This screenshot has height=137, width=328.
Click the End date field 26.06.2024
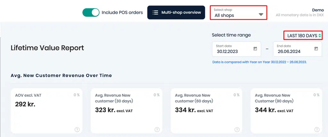point(298,49)
